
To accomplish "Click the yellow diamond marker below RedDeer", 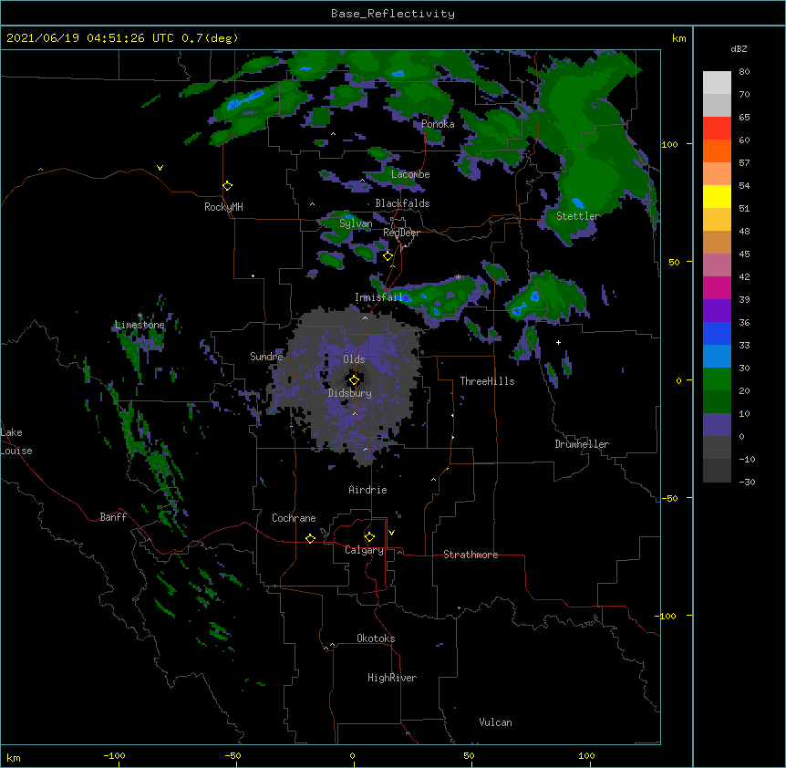I will pyautogui.click(x=388, y=256).
